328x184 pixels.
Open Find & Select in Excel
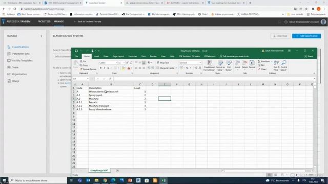tap(283, 65)
